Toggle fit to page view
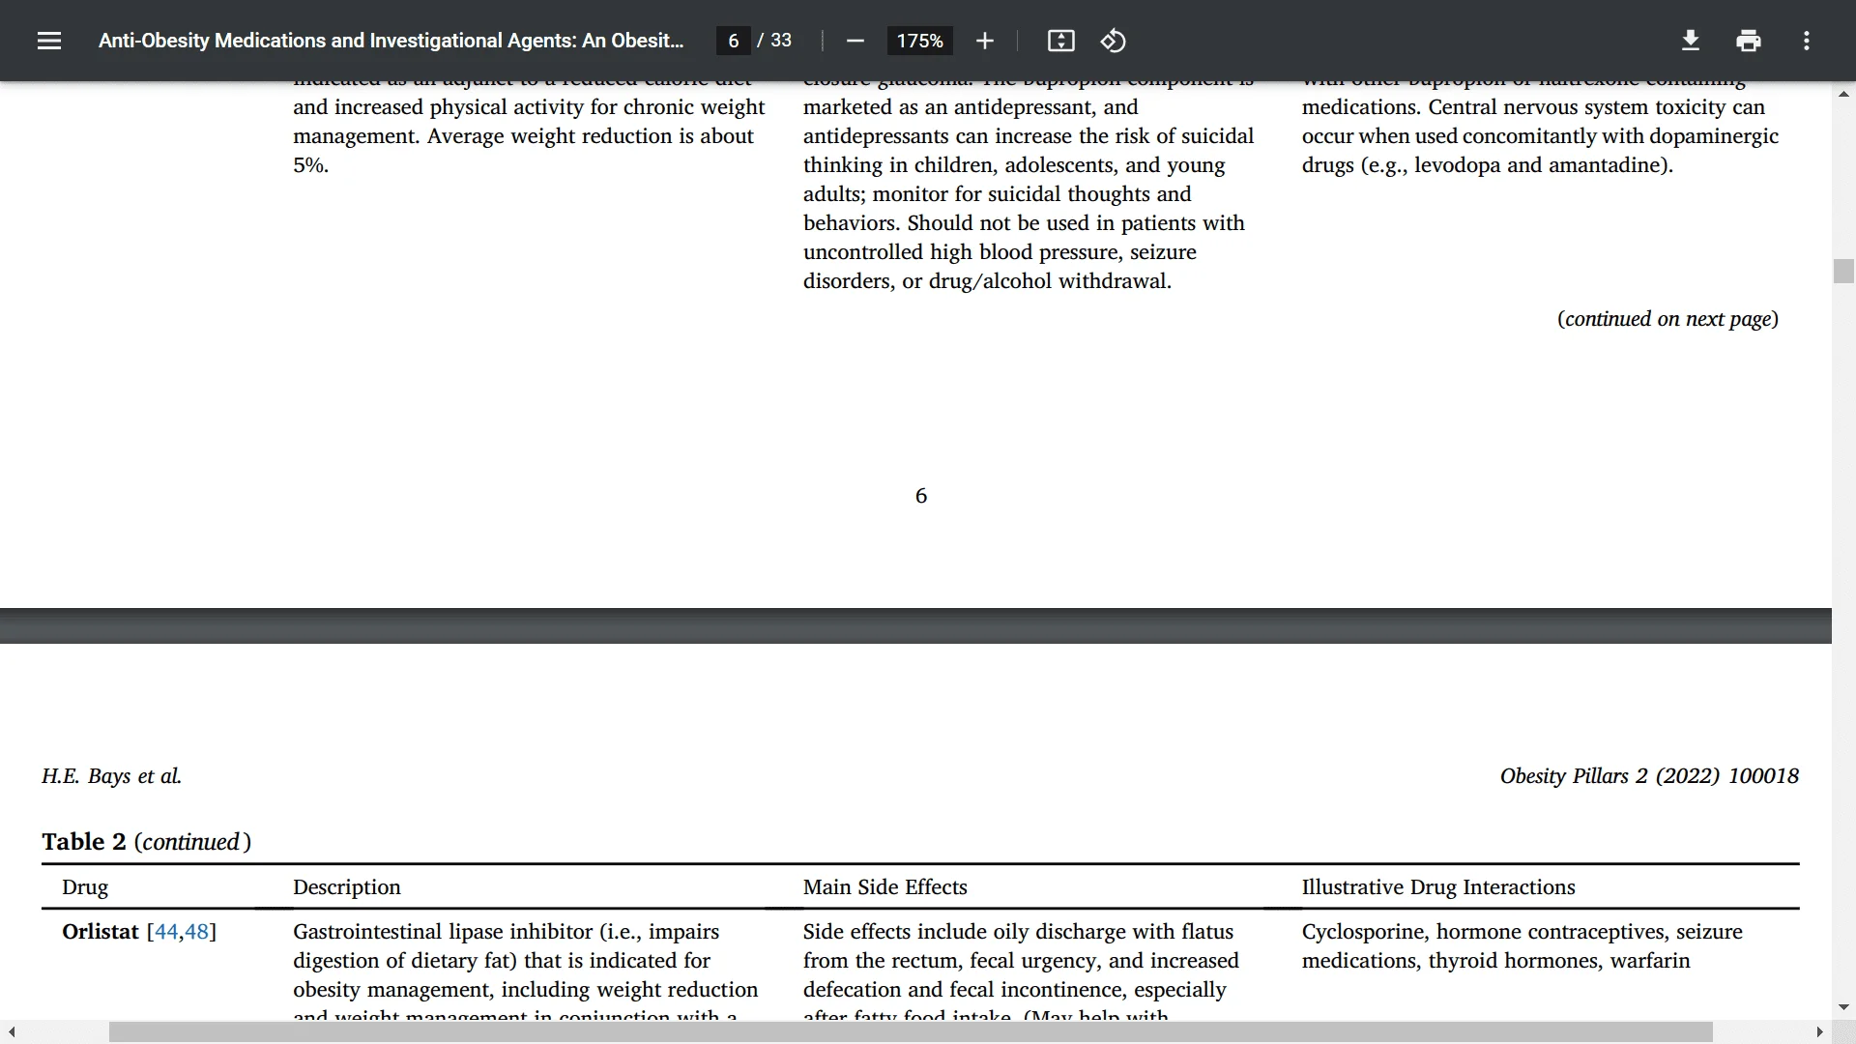1856x1044 pixels. 1060,41
